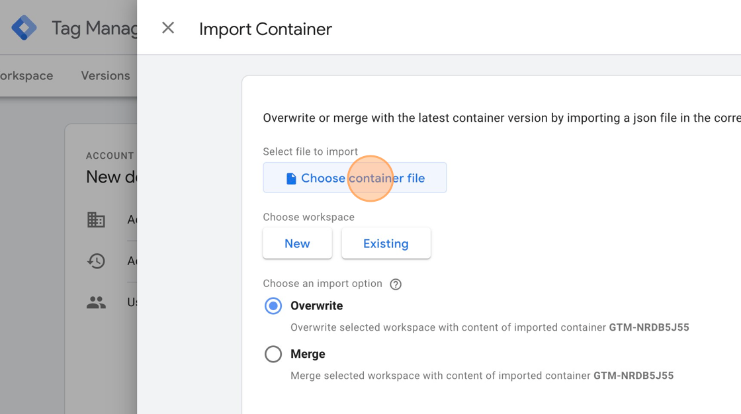Switch to the Workspace tab
This screenshot has height=414, width=741.
coord(26,75)
